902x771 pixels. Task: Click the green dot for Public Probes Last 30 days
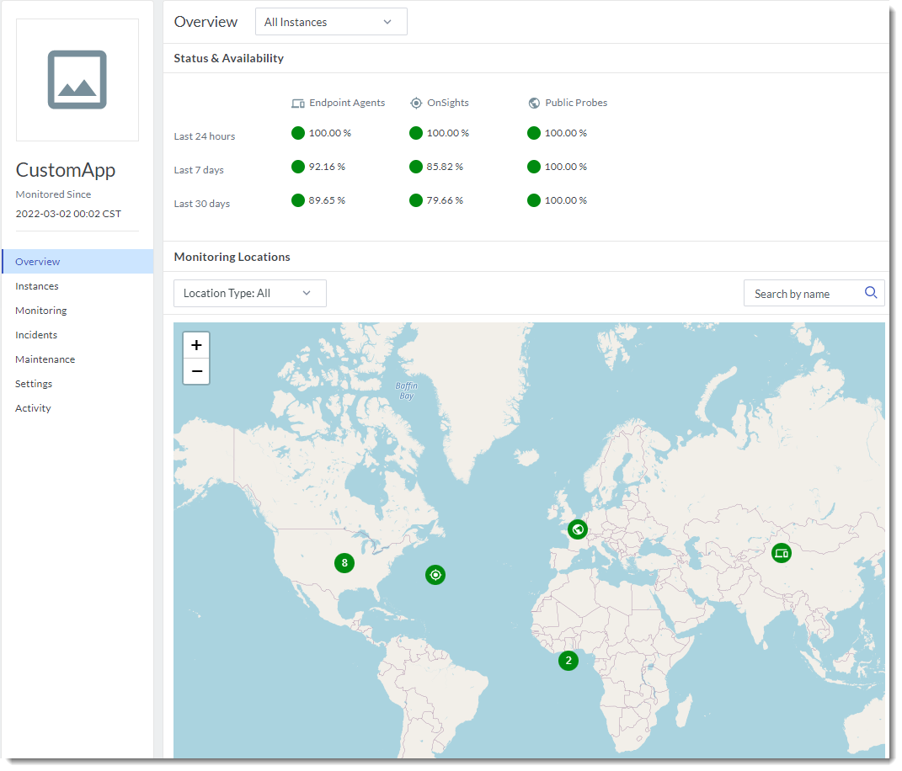[534, 200]
